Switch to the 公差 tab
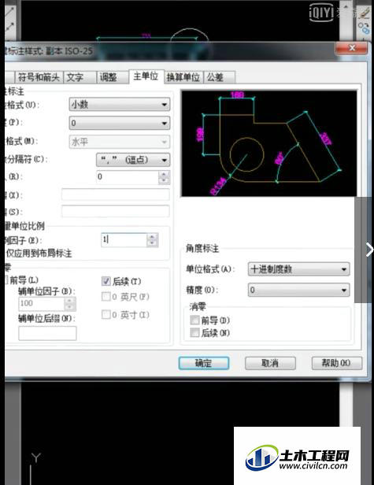374x485 pixels. pos(220,77)
